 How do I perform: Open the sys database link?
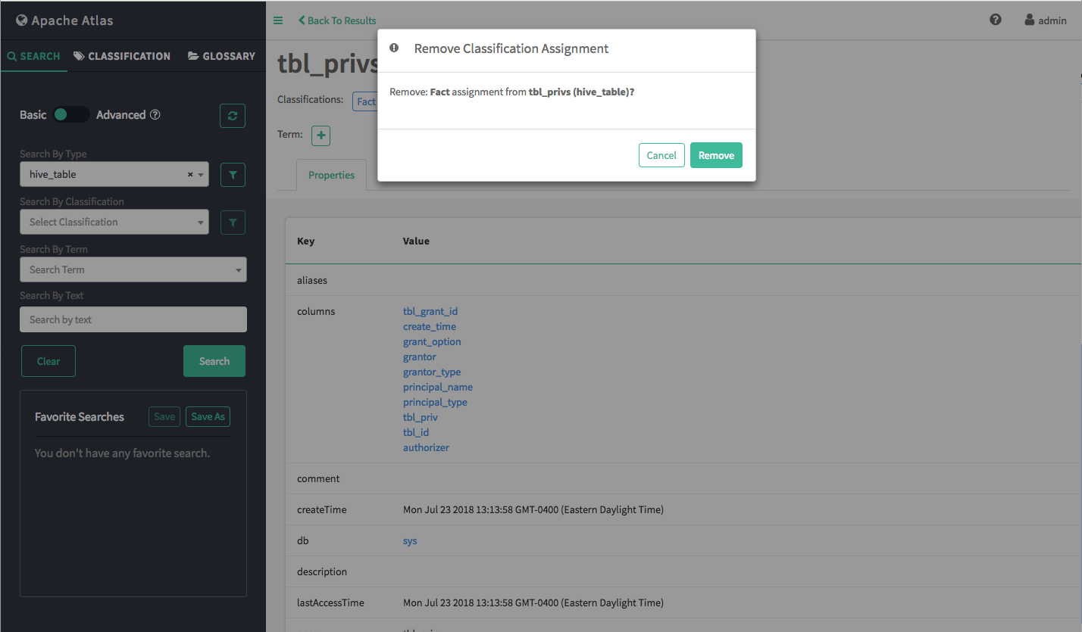coord(410,540)
